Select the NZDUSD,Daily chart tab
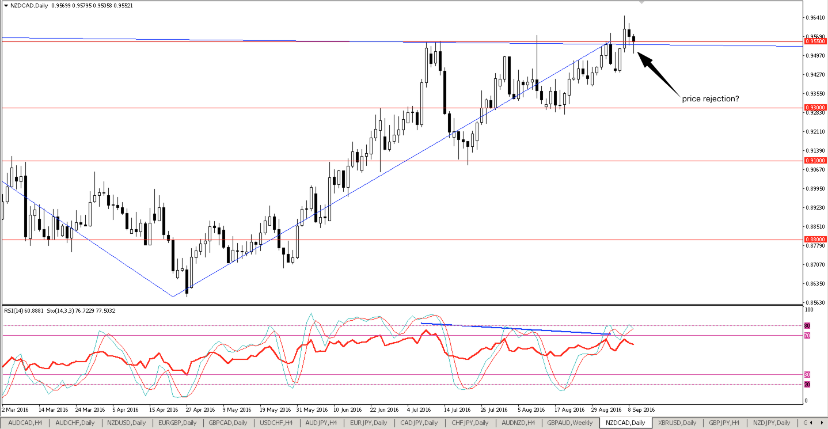This screenshot has width=828, height=429. pos(126,423)
